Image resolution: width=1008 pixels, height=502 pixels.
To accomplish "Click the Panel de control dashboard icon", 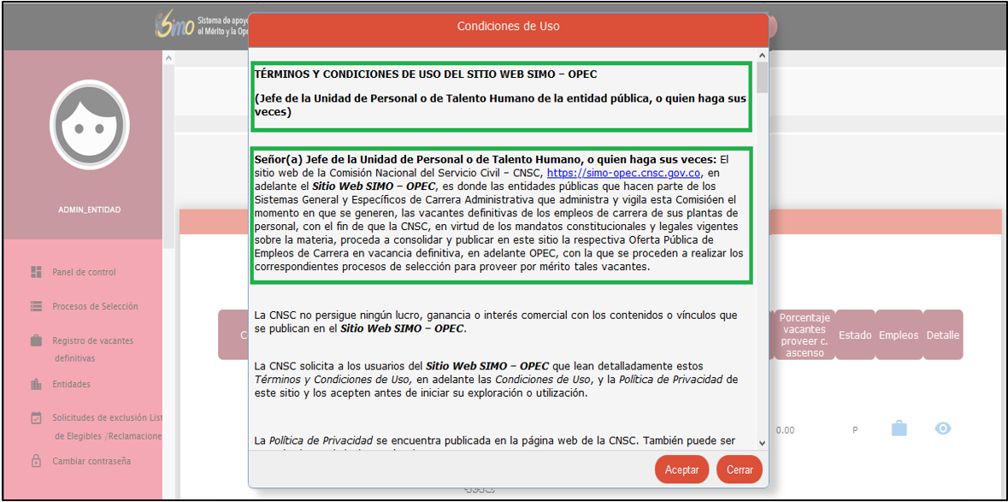I will point(36,272).
